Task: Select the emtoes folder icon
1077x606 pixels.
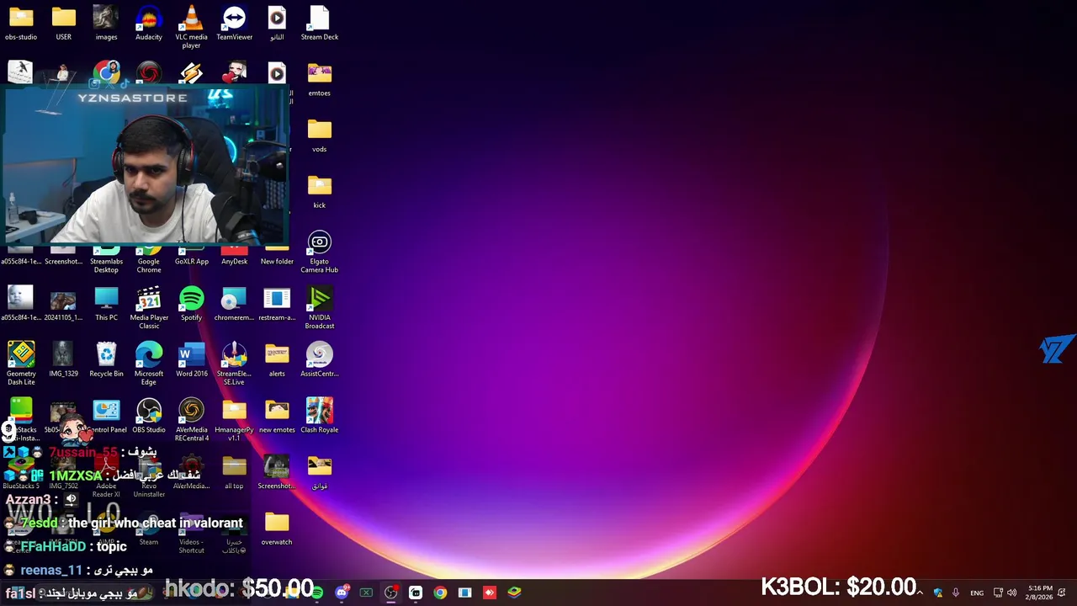Action: click(320, 80)
